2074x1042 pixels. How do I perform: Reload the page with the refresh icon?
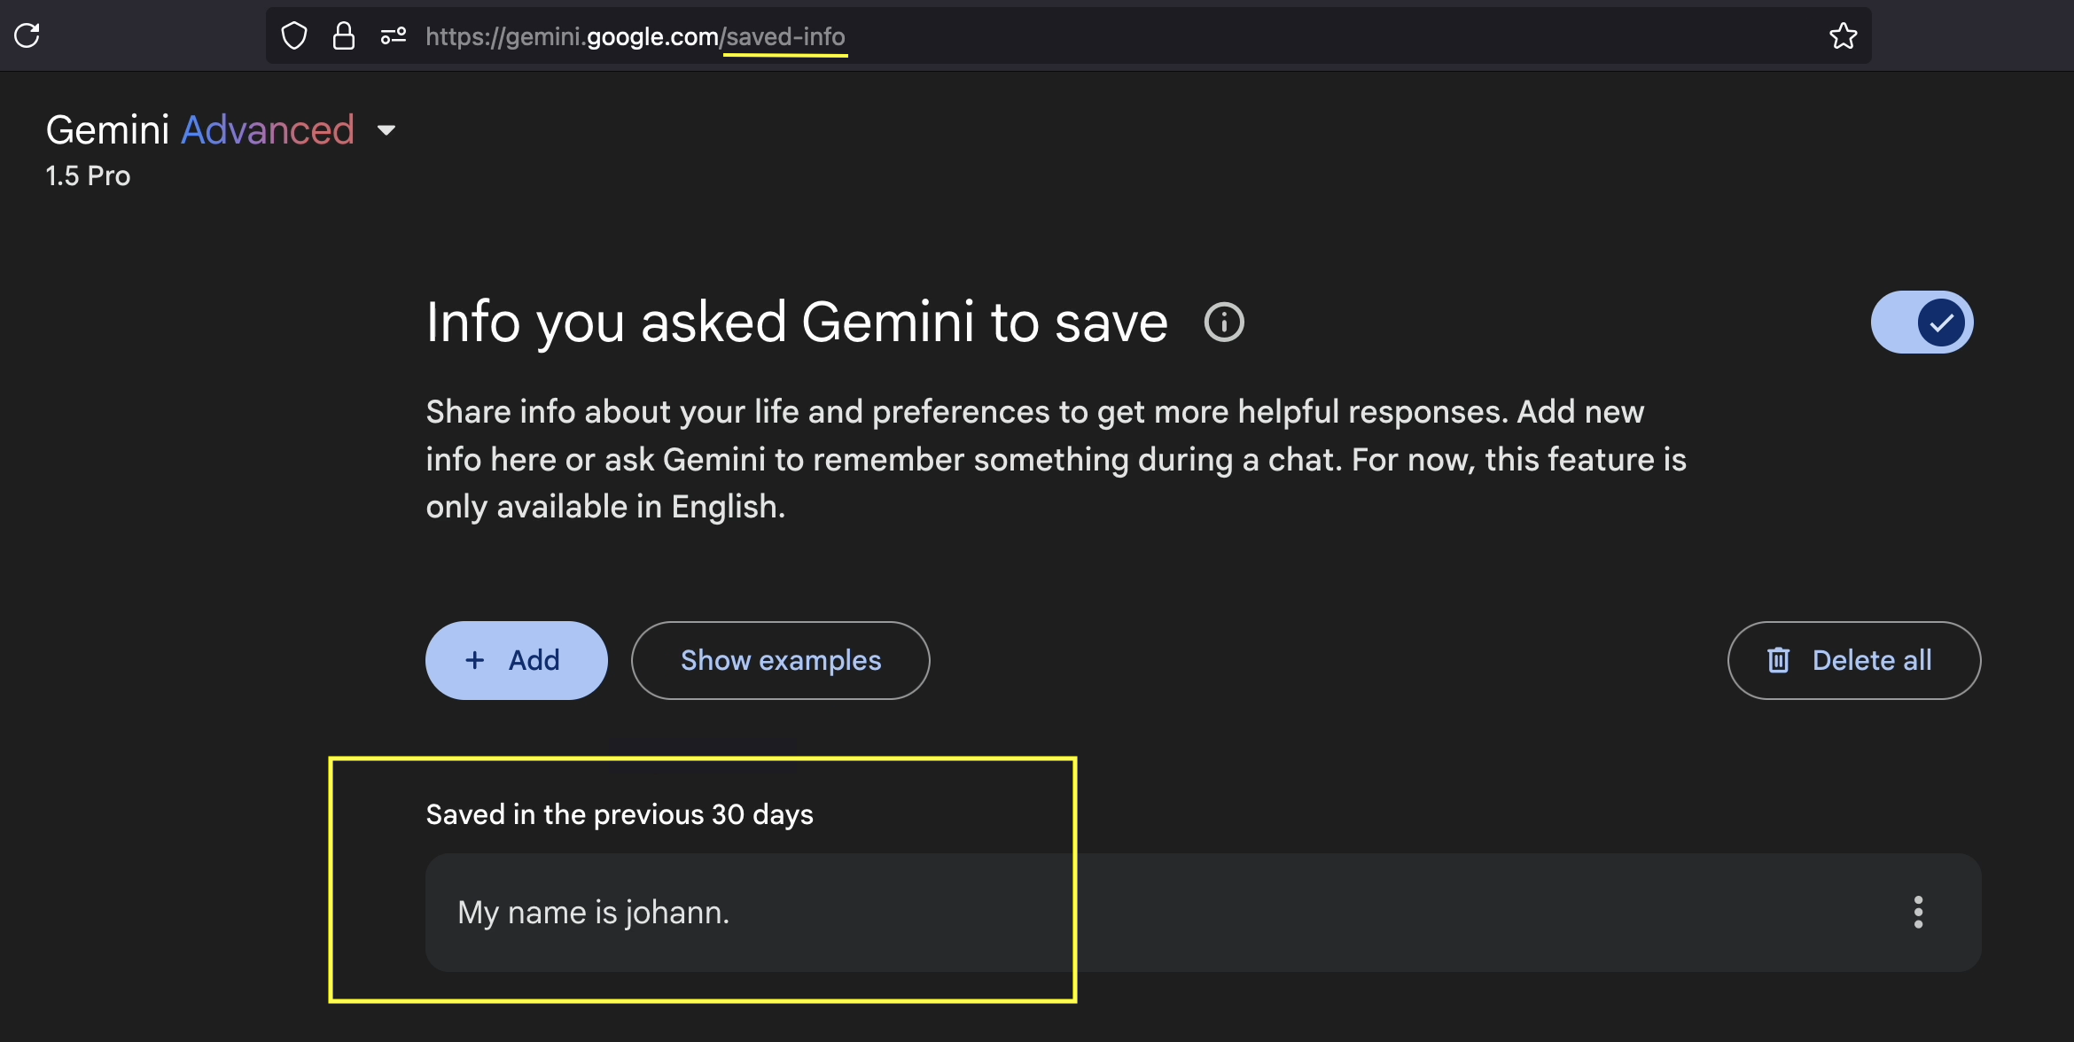click(x=27, y=35)
